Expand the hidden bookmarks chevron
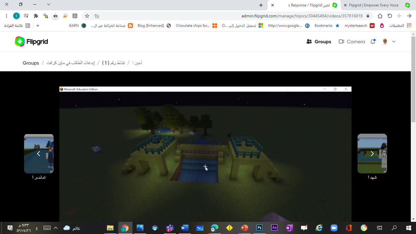 (38, 26)
